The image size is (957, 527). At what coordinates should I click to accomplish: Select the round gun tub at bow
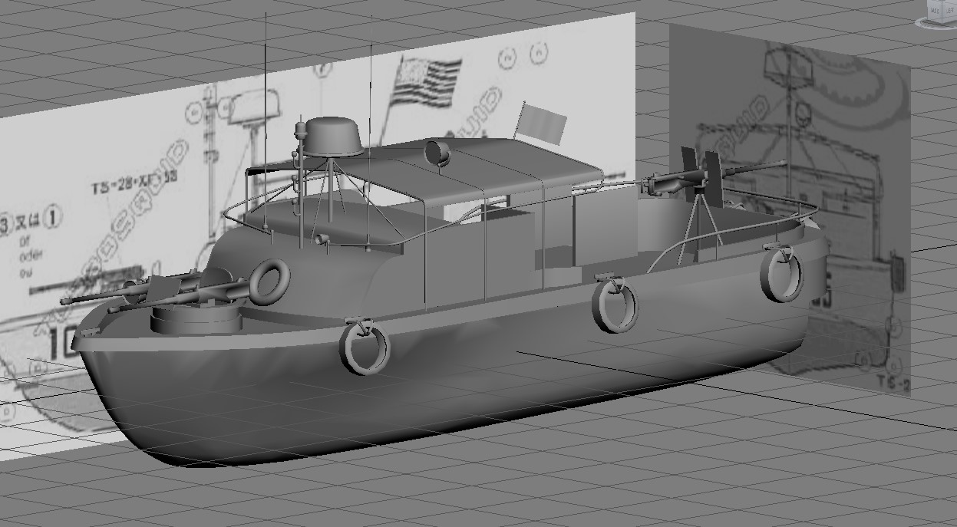click(x=196, y=316)
